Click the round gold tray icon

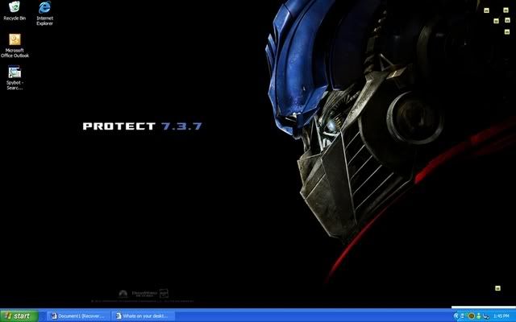tap(472, 316)
